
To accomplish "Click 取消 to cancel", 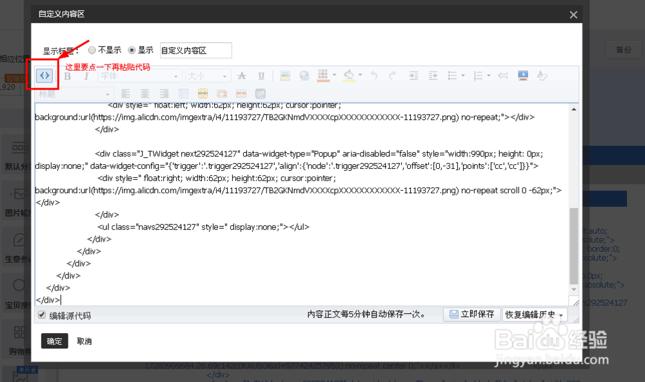I will point(84,341).
